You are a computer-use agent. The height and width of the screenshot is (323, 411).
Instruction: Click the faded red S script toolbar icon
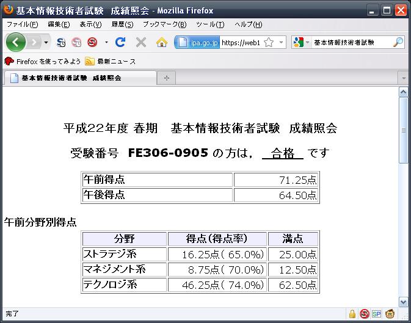tap(76, 42)
